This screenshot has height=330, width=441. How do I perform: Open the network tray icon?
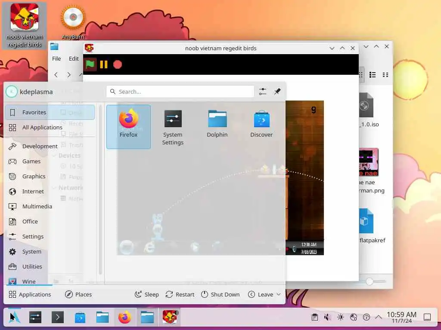[354, 318]
